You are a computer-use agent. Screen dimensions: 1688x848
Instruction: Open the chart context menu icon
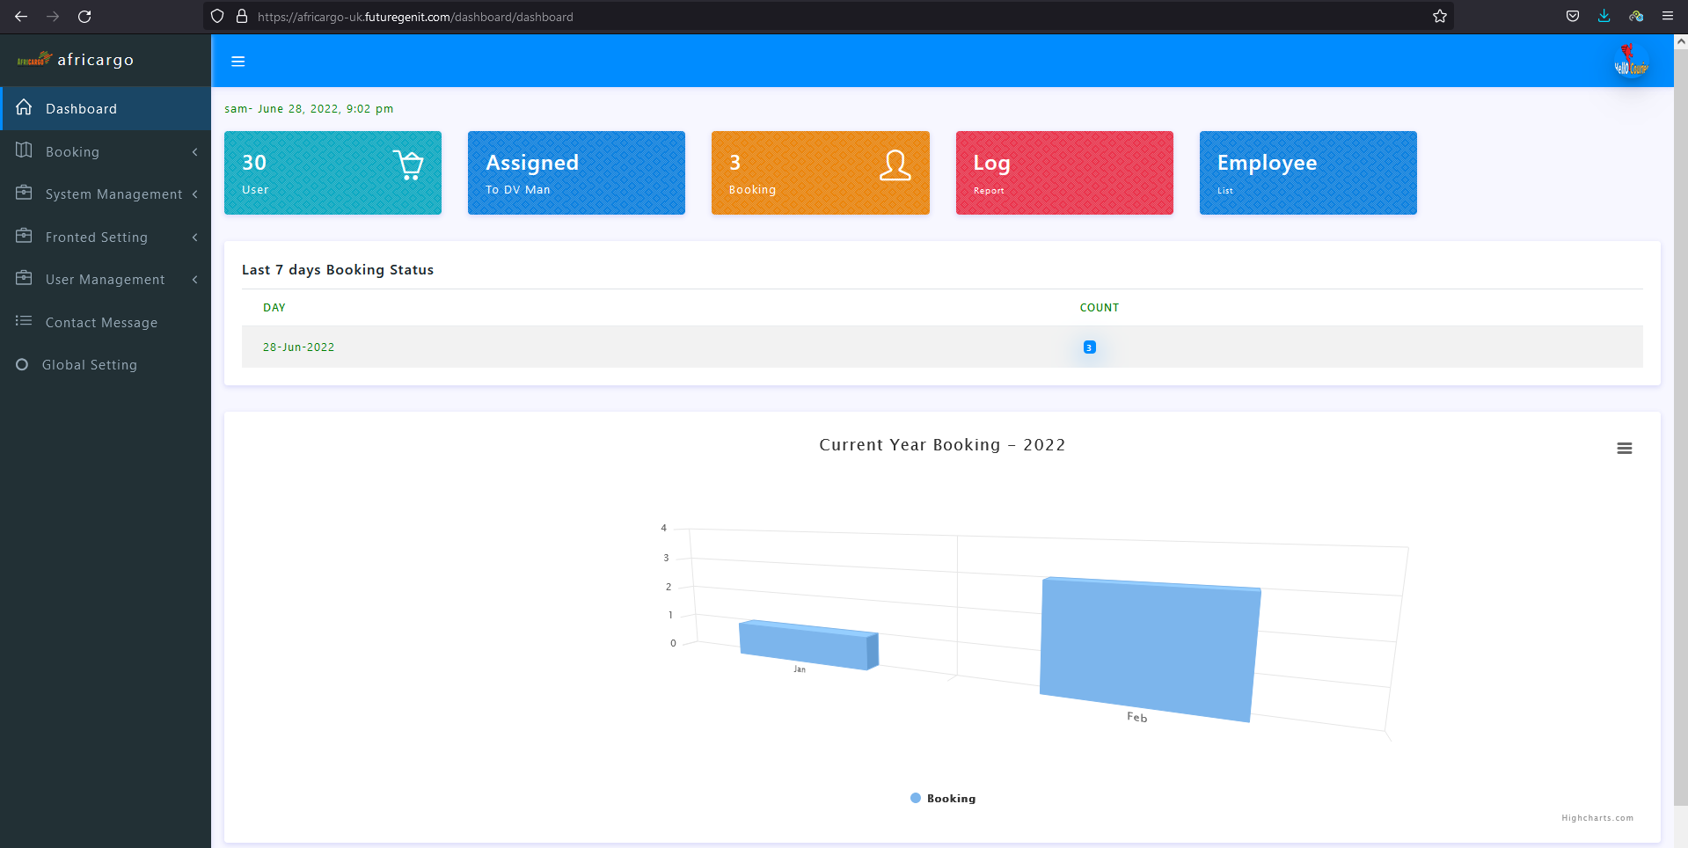point(1624,449)
